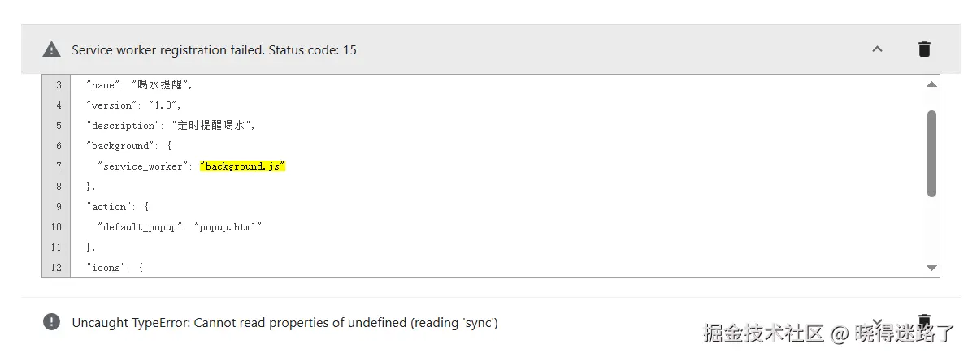The width and height of the screenshot is (968, 357).
Task: Expand the Uncaught TypeError entry
Action: (877, 322)
